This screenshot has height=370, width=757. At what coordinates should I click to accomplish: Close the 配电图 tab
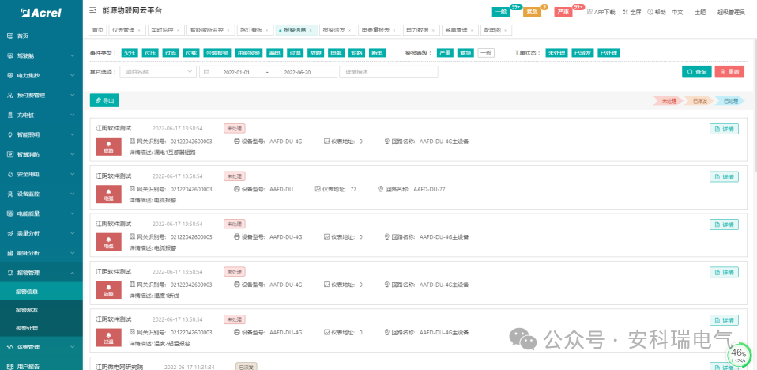tap(505, 30)
